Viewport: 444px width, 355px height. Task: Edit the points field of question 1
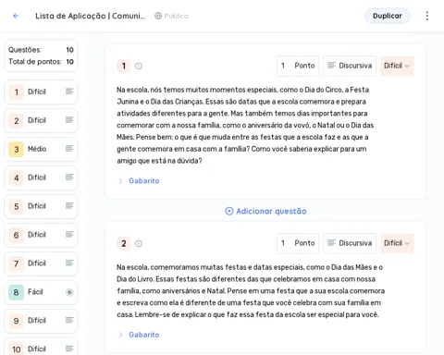click(x=298, y=66)
